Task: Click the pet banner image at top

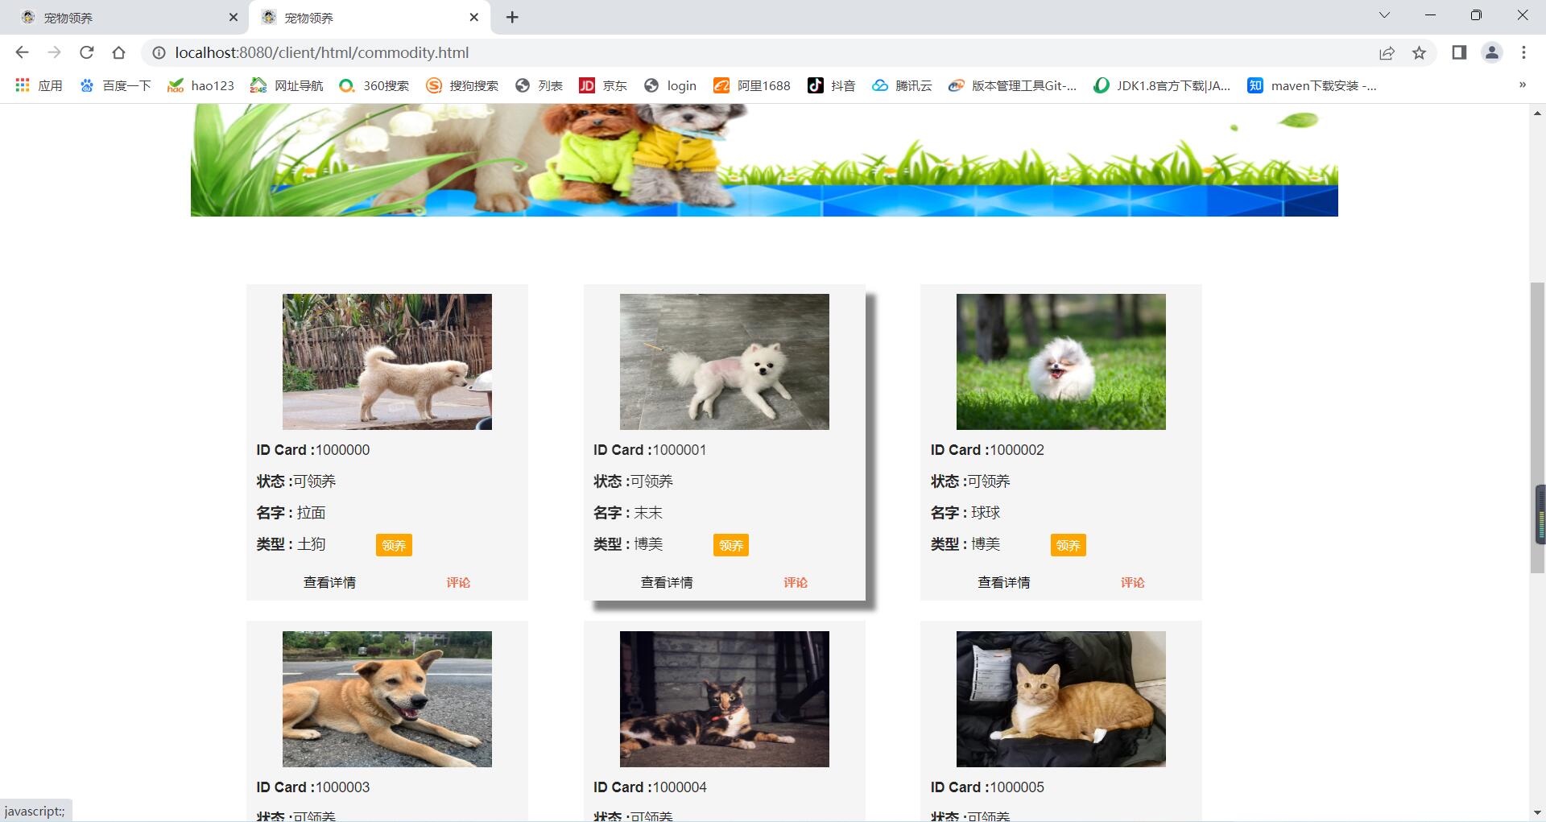Action: click(x=764, y=159)
